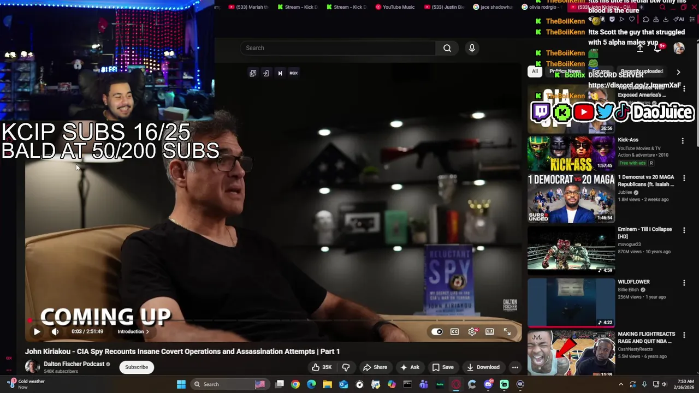Viewport: 699px width, 393px height.
Task: Focus the YouTube Search input field
Action: [338, 48]
